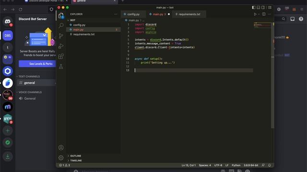Open the Accounts menu in VS Code
Screen dimensions: 307x172
(61, 148)
